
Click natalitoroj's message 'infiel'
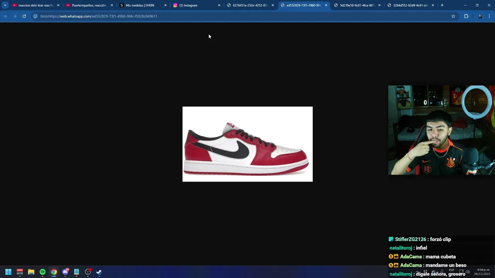422,248
